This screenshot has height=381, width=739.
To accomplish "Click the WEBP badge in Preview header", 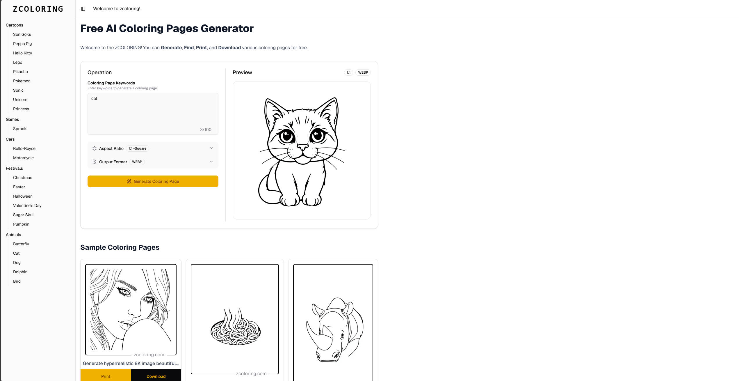I will point(363,72).
